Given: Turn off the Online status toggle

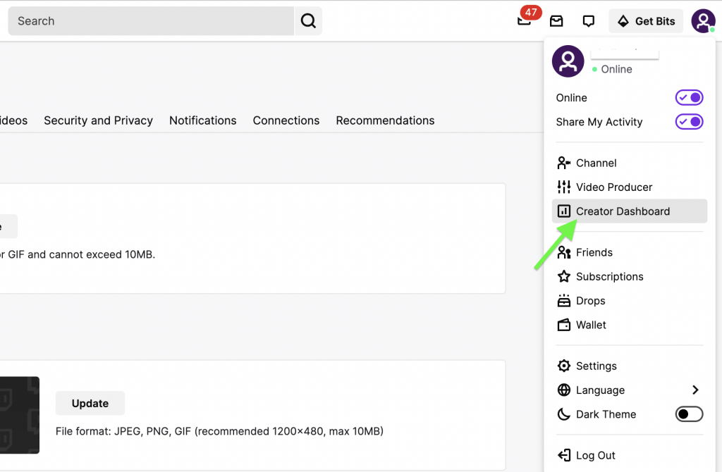Looking at the screenshot, I should 689,97.
